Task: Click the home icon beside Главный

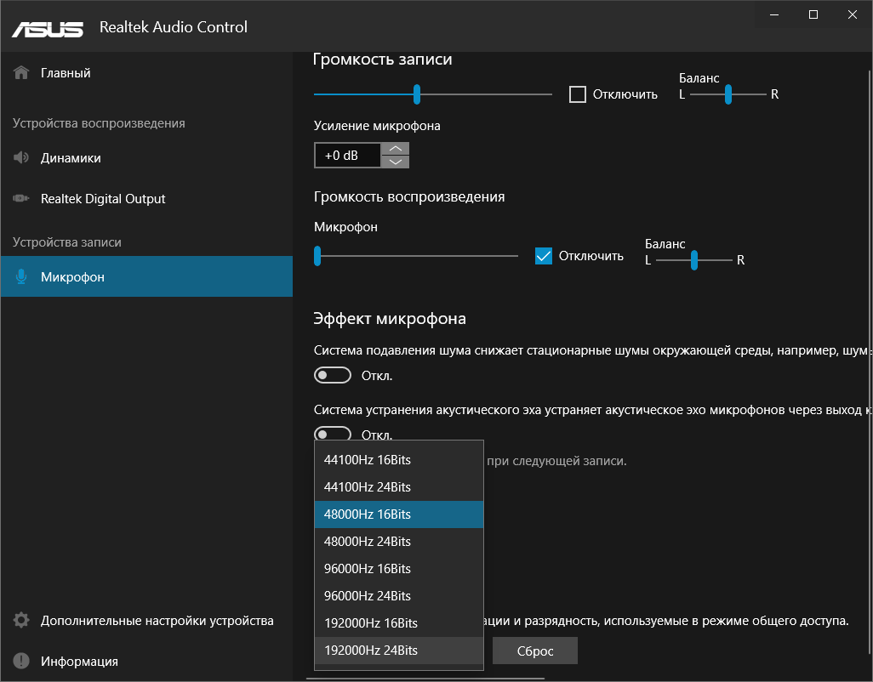Action: point(21,73)
